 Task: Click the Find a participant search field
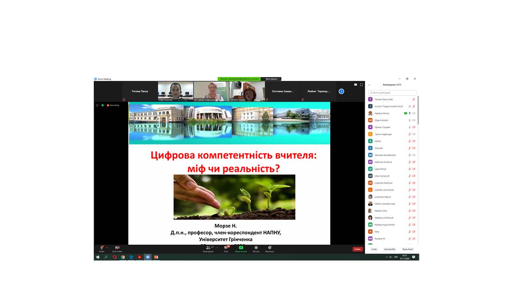click(x=392, y=93)
